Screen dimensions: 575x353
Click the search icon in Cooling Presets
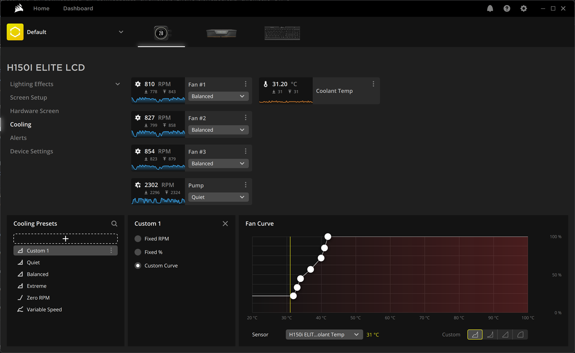tap(114, 224)
